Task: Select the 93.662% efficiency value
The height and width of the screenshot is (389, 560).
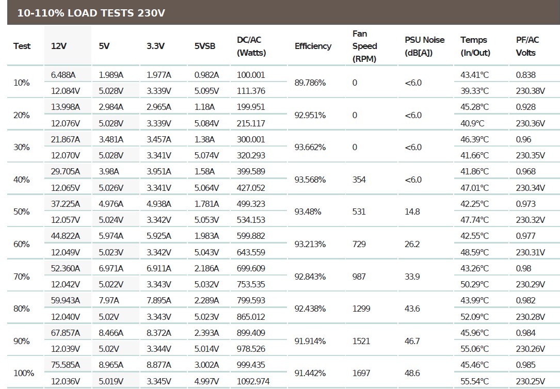Action: coord(310,147)
